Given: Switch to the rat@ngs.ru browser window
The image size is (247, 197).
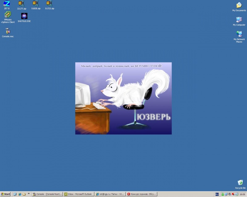Looking at the screenshot, I should pyautogui.click(x=110, y=194).
